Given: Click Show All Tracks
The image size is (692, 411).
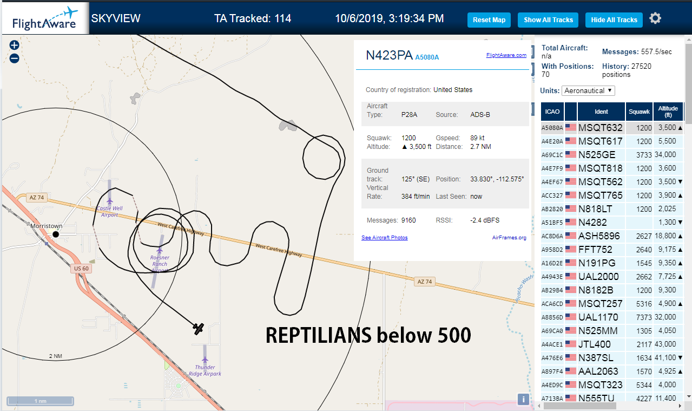Looking at the screenshot, I should point(548,20).
